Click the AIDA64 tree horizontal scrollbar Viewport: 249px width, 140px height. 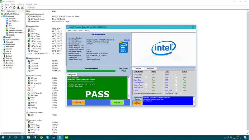tap(12, 133)
